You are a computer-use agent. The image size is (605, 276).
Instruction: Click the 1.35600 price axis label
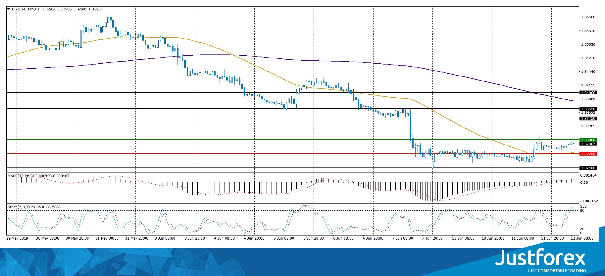(x=588, y=17)
